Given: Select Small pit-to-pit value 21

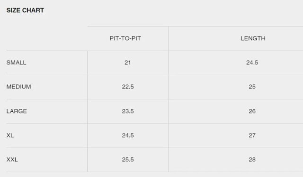Looking at the screenshot, I should coord(128,62).
